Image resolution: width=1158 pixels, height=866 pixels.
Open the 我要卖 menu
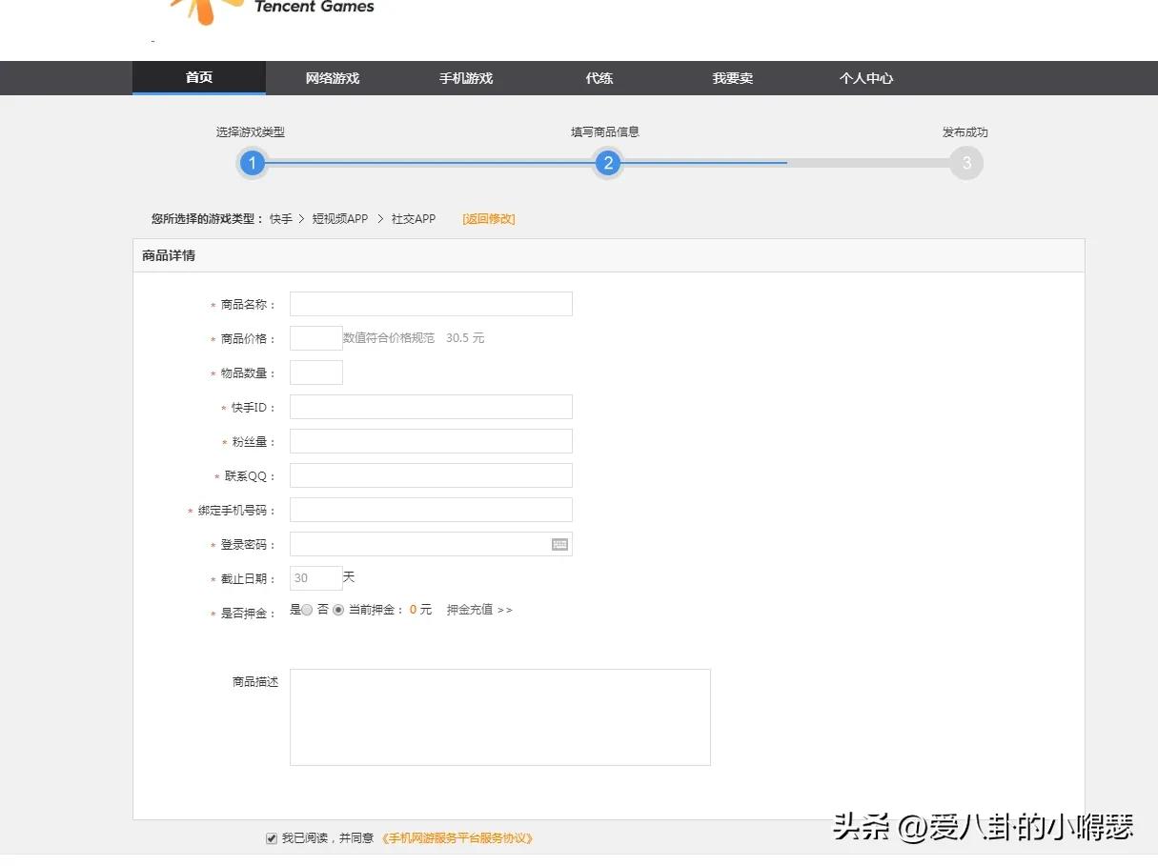coord(732,78)
